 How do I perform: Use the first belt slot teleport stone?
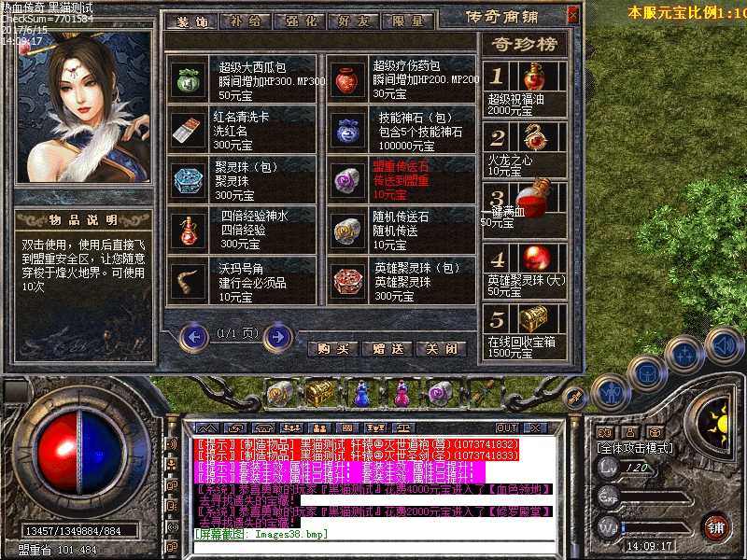coord(281,393)
